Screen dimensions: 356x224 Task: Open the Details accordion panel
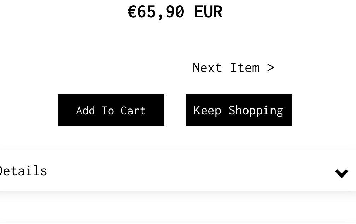pyautogui.click(x=177, y=171)
